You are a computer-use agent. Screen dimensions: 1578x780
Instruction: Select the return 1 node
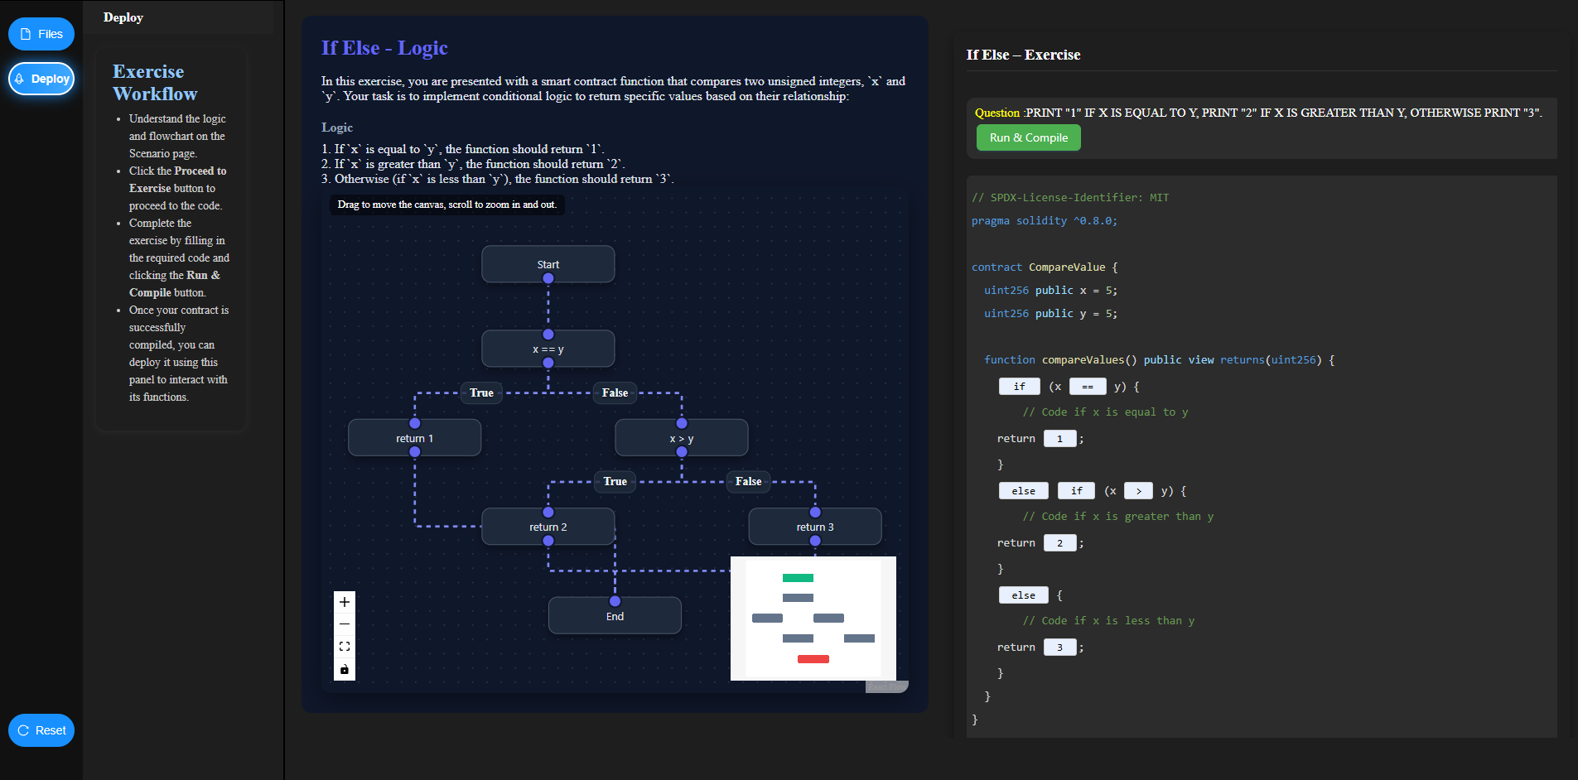click(415, 437)
